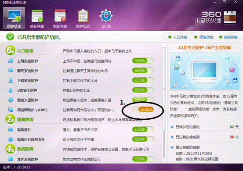Toggle 下载安全防护 switch

coord(143,80)
